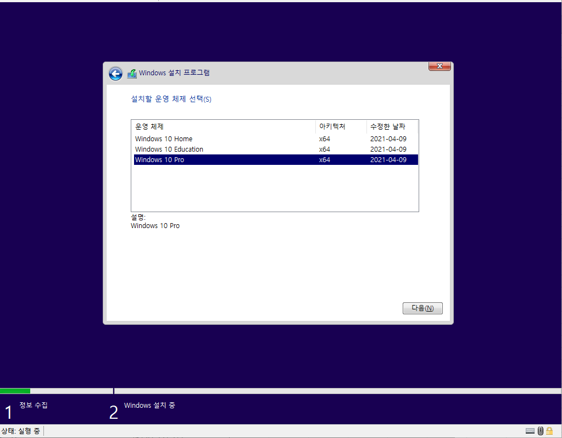The height and width of the screenshot is (438, 562).
Task: Click the 수정한 날짜 column header
Action: point(392,126)
